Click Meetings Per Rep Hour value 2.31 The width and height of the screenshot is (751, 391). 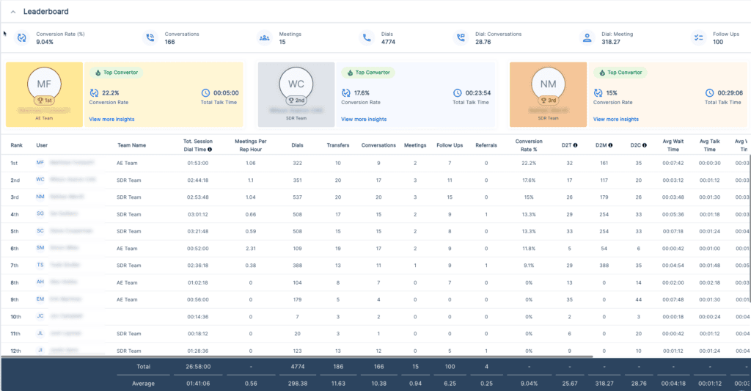point(251,248)
